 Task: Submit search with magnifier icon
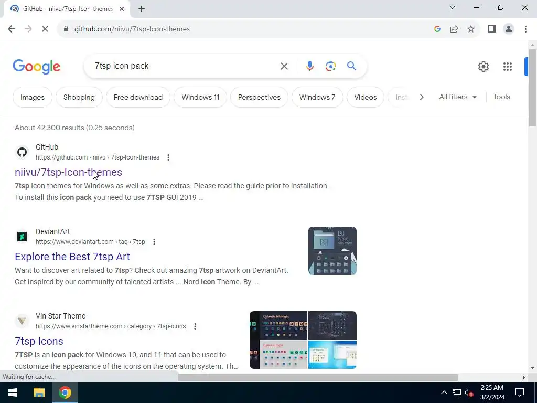click(351, 66)
